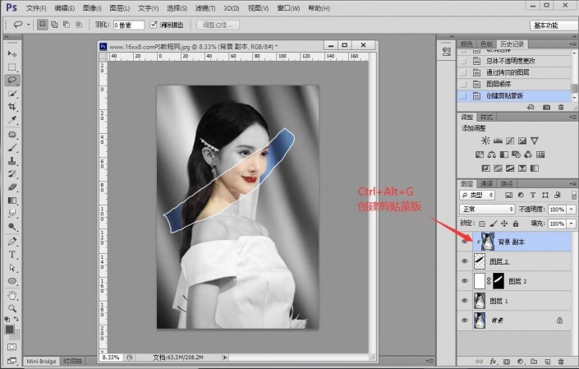
Task: Click the 羽化 feather input field
Action: click(128, 25)
